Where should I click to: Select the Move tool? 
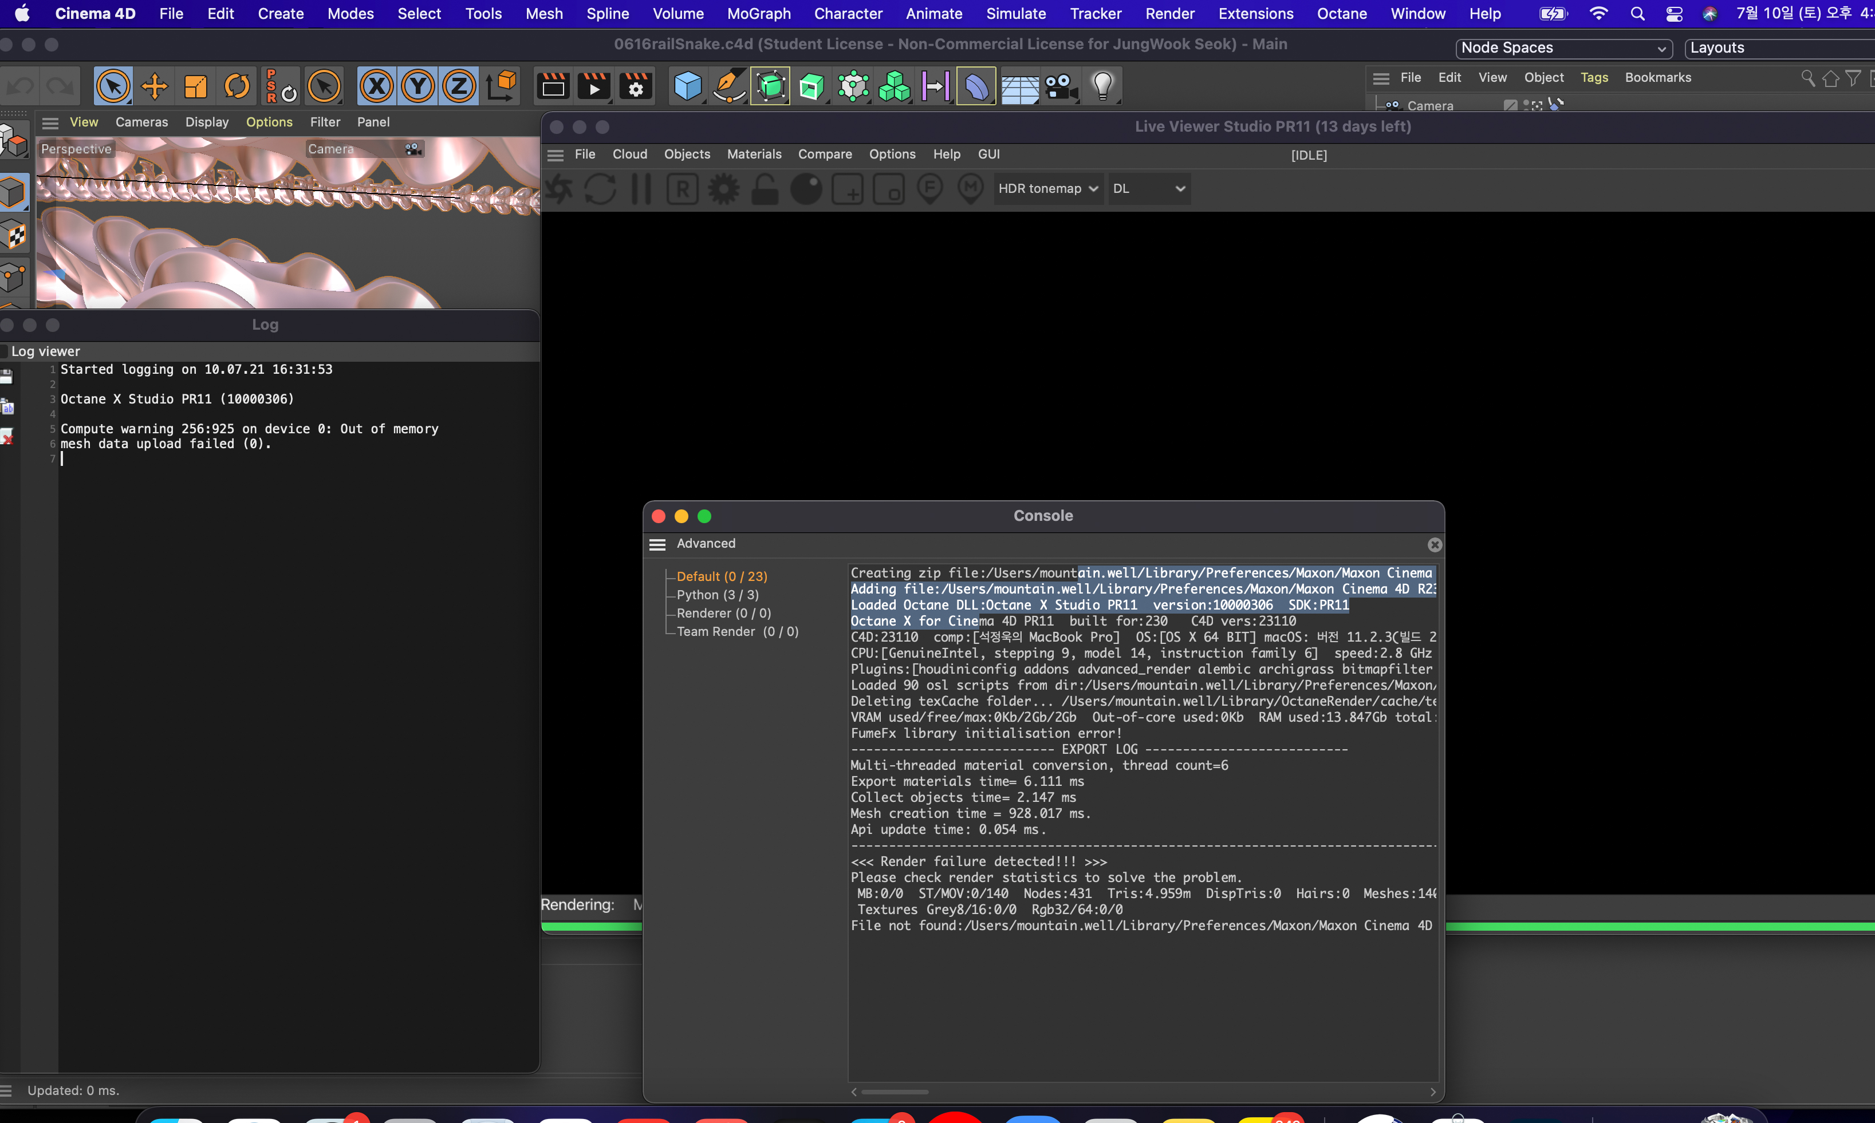[155, 86]
